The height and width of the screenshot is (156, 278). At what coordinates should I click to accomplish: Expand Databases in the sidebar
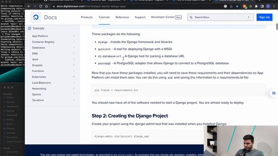[x=39, y=48]
